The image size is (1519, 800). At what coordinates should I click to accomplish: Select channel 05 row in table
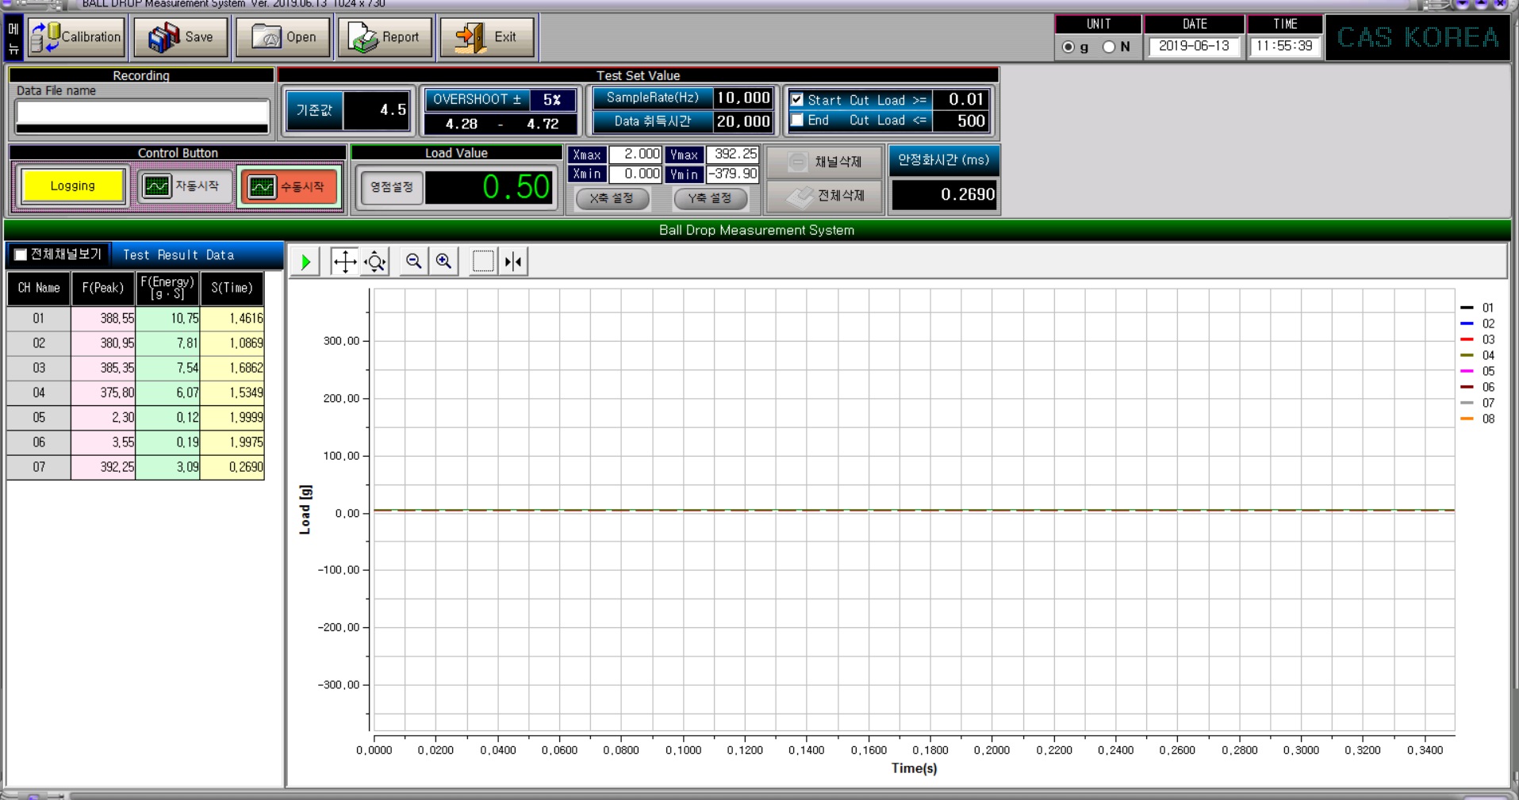(x=136, y=418)
